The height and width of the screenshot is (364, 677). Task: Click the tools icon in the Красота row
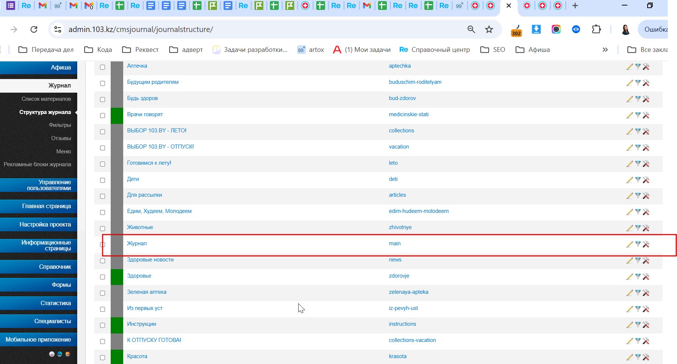(x=646, y=357)
